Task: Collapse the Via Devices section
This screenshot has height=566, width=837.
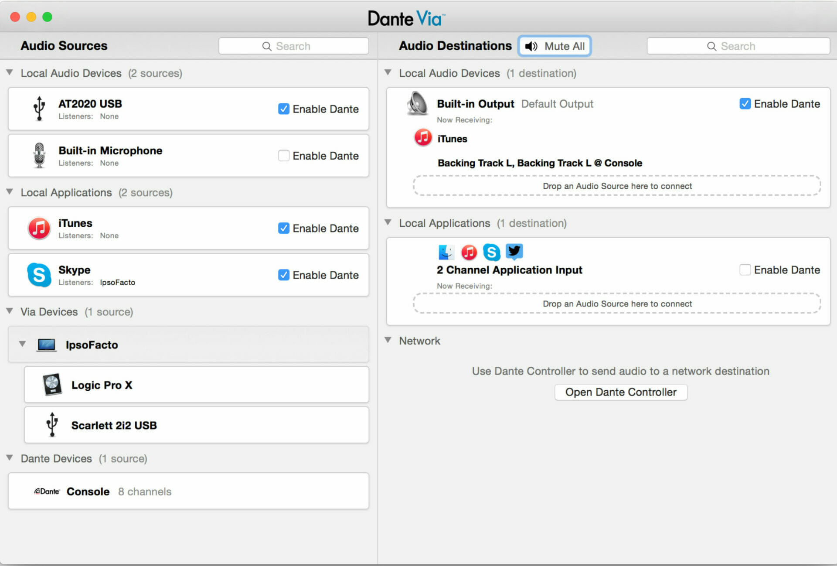Action: pyautogui.click(x=10, y=311)
